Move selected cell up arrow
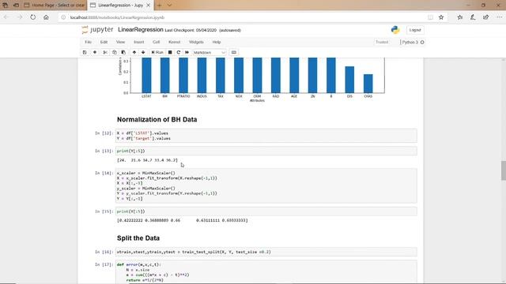This screenshot has width=506, height=284. (134, 52)
